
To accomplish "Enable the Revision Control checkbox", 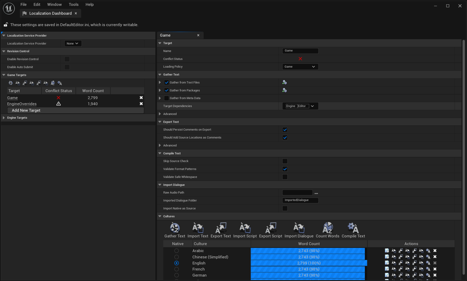I will pos(67,59).
